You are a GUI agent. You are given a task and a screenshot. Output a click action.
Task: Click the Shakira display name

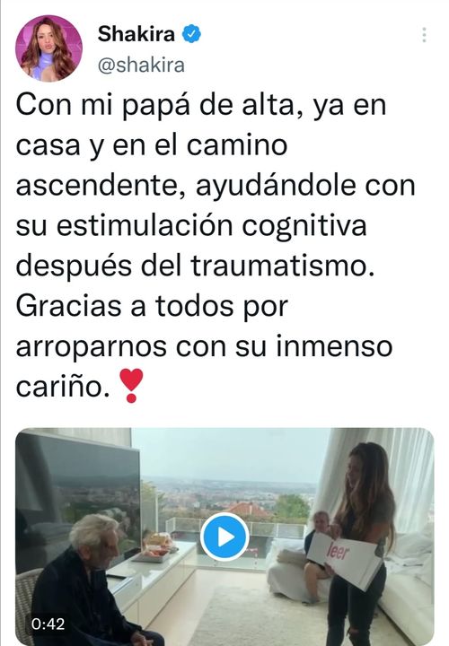click(x=136, y=34)
